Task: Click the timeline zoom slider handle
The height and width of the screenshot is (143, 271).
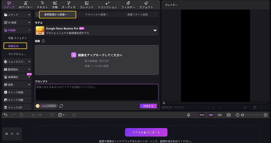Action: (x=243, y=115)
